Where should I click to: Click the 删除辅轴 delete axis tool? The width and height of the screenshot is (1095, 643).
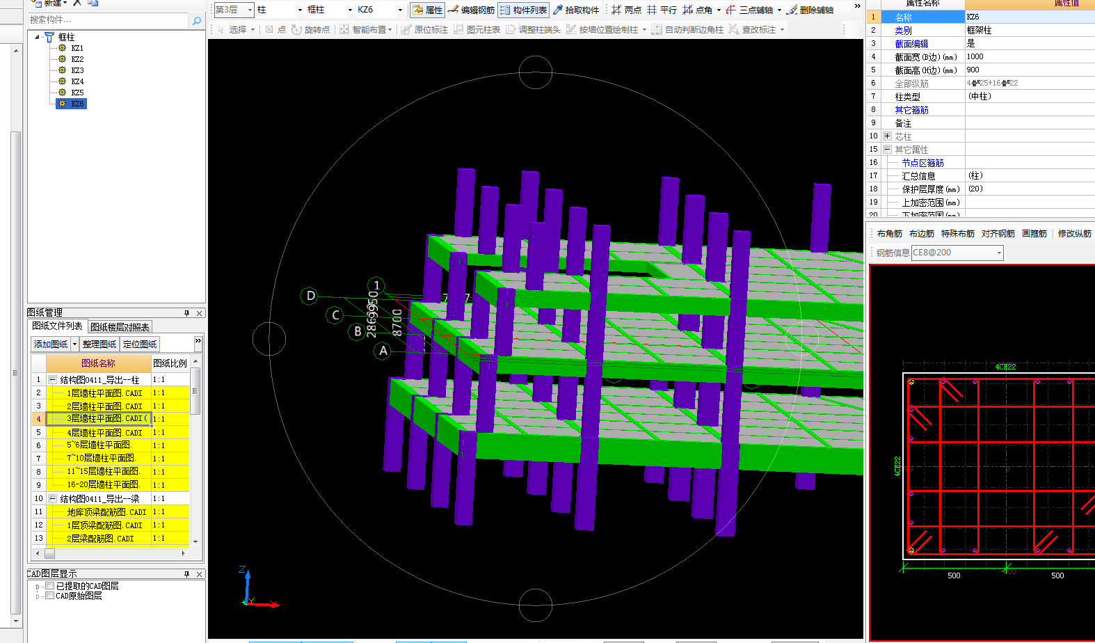pyautogui.click(x=810, y=10)
